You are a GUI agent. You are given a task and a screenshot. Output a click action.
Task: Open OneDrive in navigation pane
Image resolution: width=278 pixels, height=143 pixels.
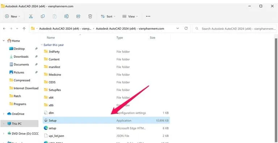coord(18,114)
